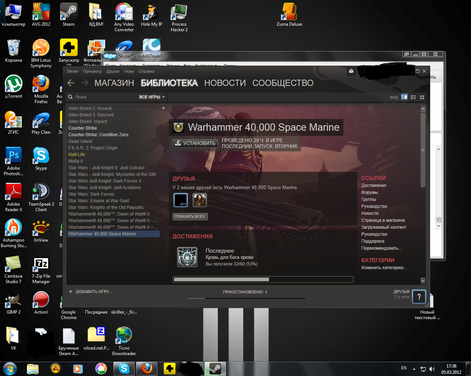This screenshot has width=471, height=376.
Task: Open Страница в магазине link
Action: tap(383, 220)
